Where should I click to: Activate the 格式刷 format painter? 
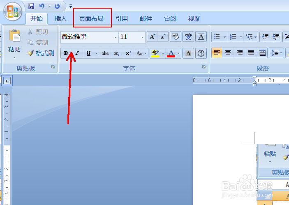click(x=41, y=53)
